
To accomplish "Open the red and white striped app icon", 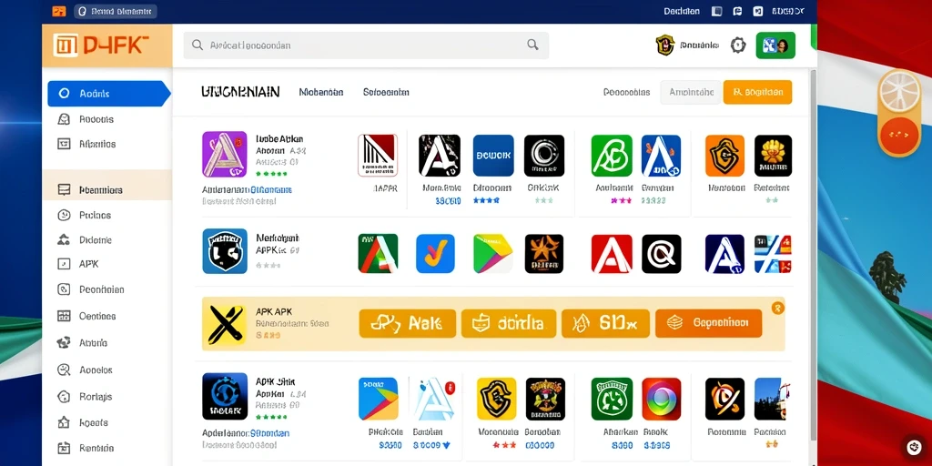I will (377, 155).
